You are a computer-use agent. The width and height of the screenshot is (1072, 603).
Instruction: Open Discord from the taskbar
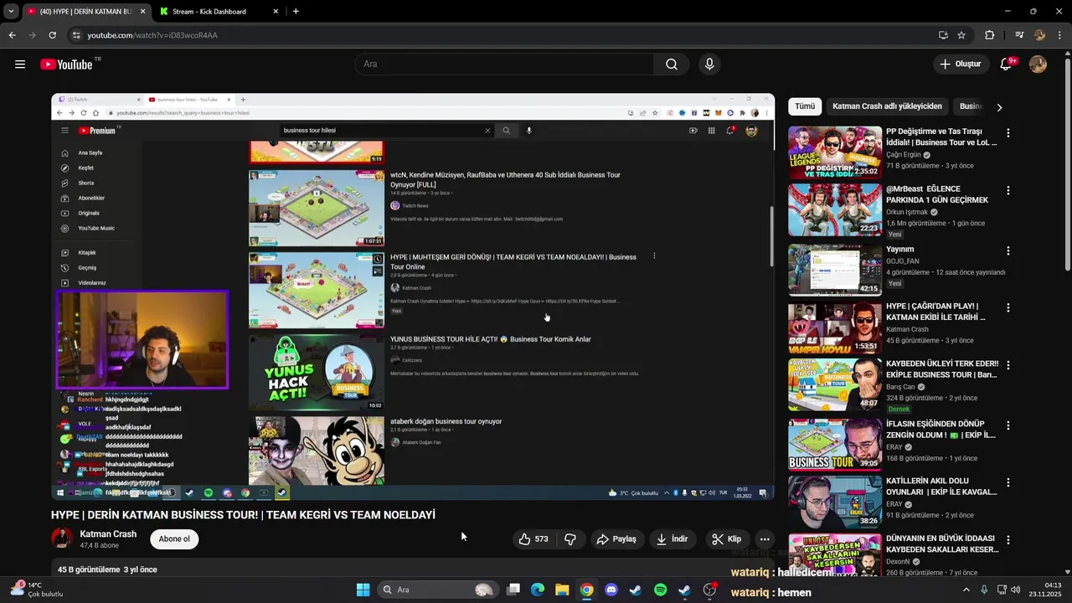(611, 590)
